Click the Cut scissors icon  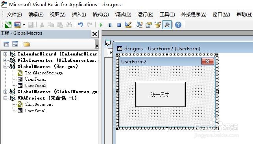[x=42, y=25]
